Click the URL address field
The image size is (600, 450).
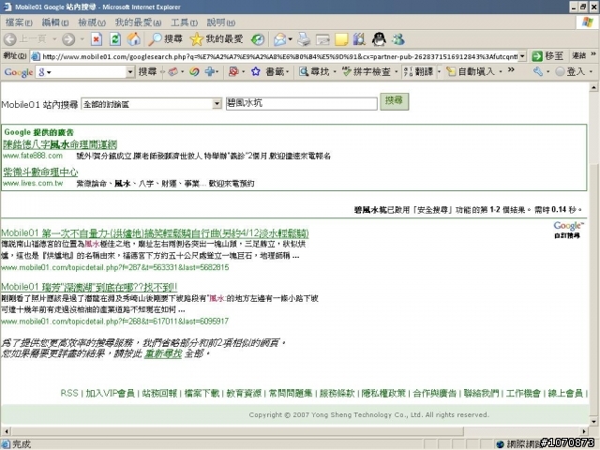click(x=279, y=56)
